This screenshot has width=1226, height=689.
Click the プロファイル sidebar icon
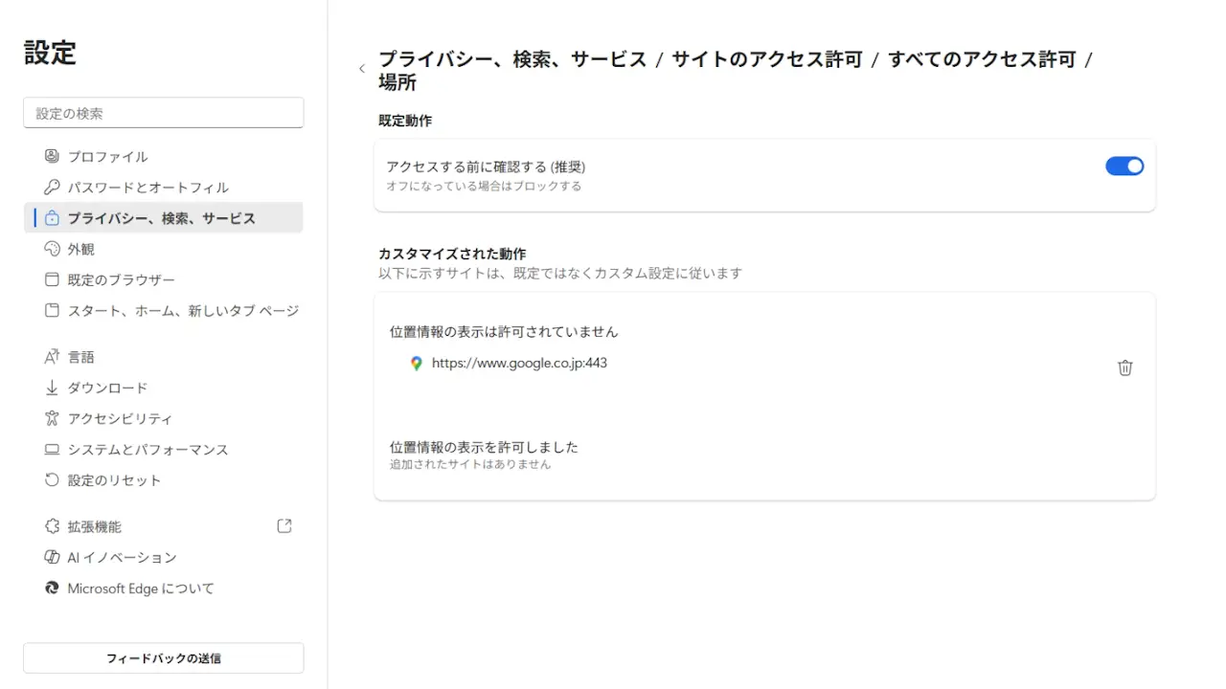[x=52, y=156]
